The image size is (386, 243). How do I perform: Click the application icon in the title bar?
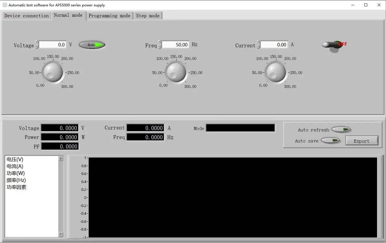(x=5, y=5)
